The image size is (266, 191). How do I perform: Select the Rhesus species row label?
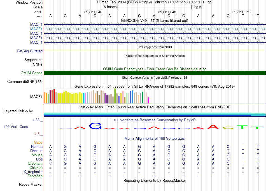point(36,151)
